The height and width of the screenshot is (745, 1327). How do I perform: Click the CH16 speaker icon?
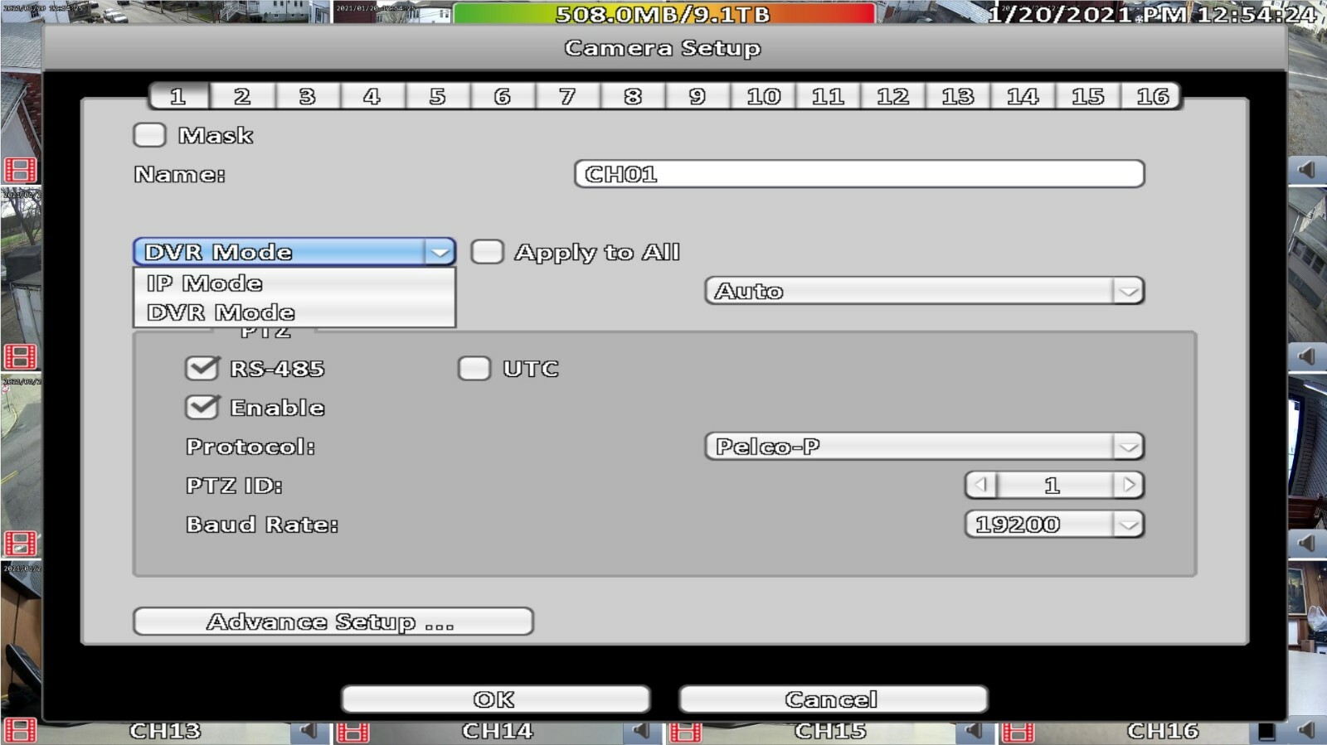pyautogui.click(x=1306, y=731)
